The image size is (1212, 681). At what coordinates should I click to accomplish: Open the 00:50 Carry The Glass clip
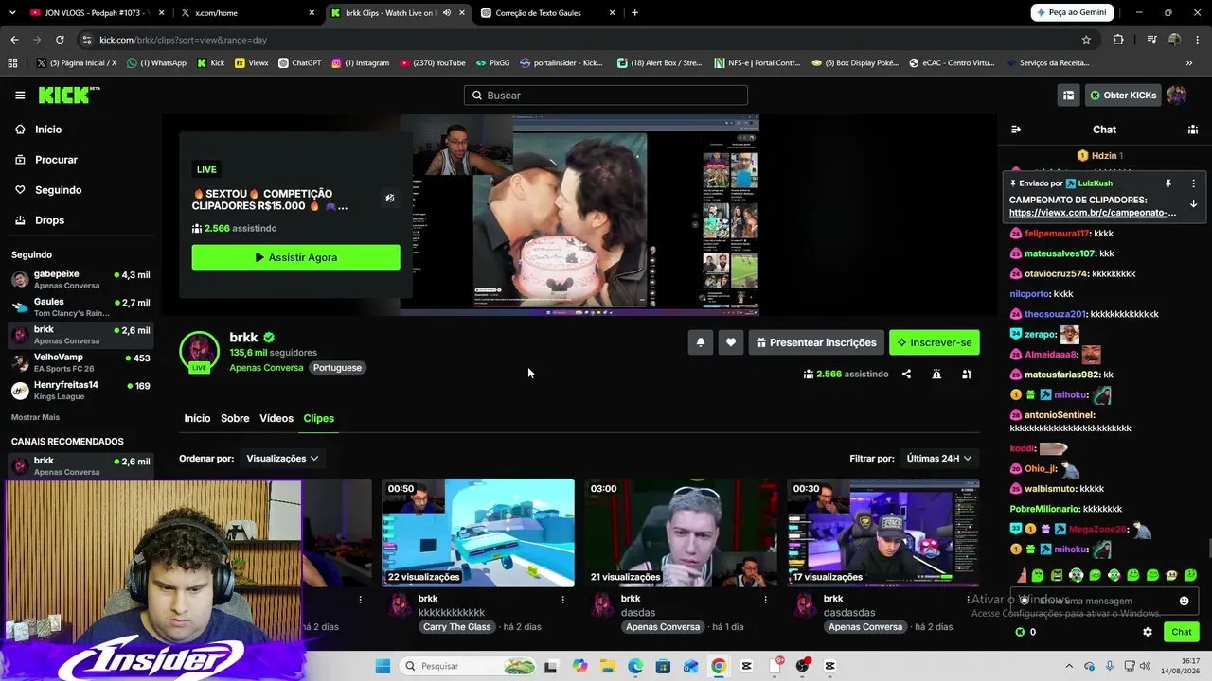click(x=478, y=533)
